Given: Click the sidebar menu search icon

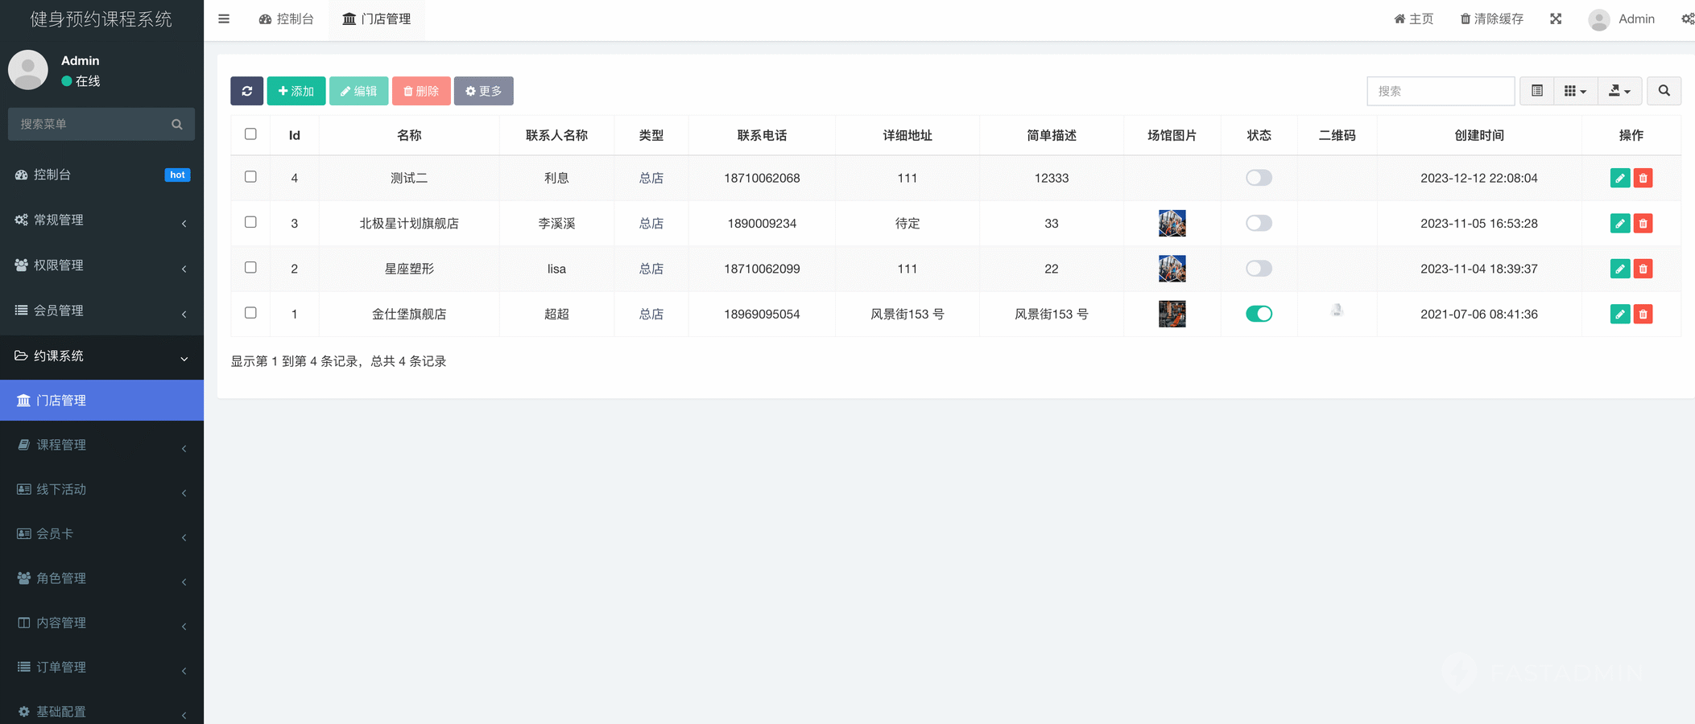Looking at the screenshot, I should pyautogui.click(x=177, y=125).
